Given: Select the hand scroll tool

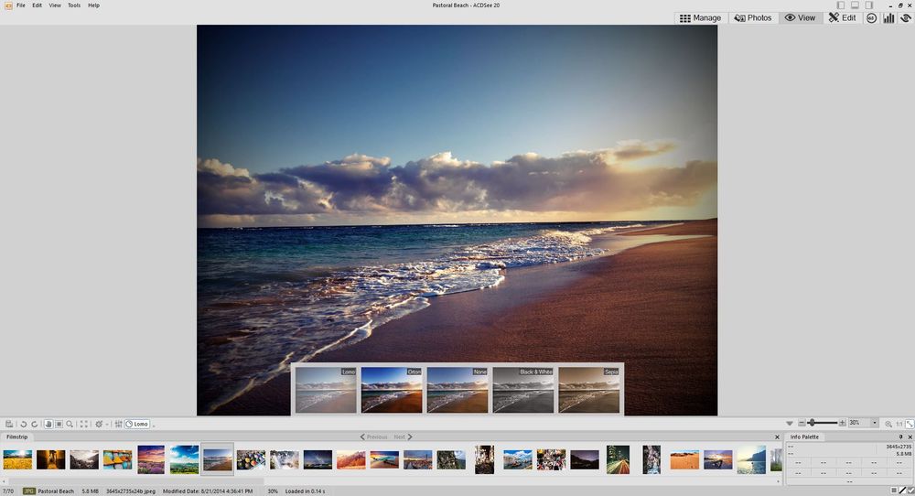Looking at the screenshot, I should (48, 424).
